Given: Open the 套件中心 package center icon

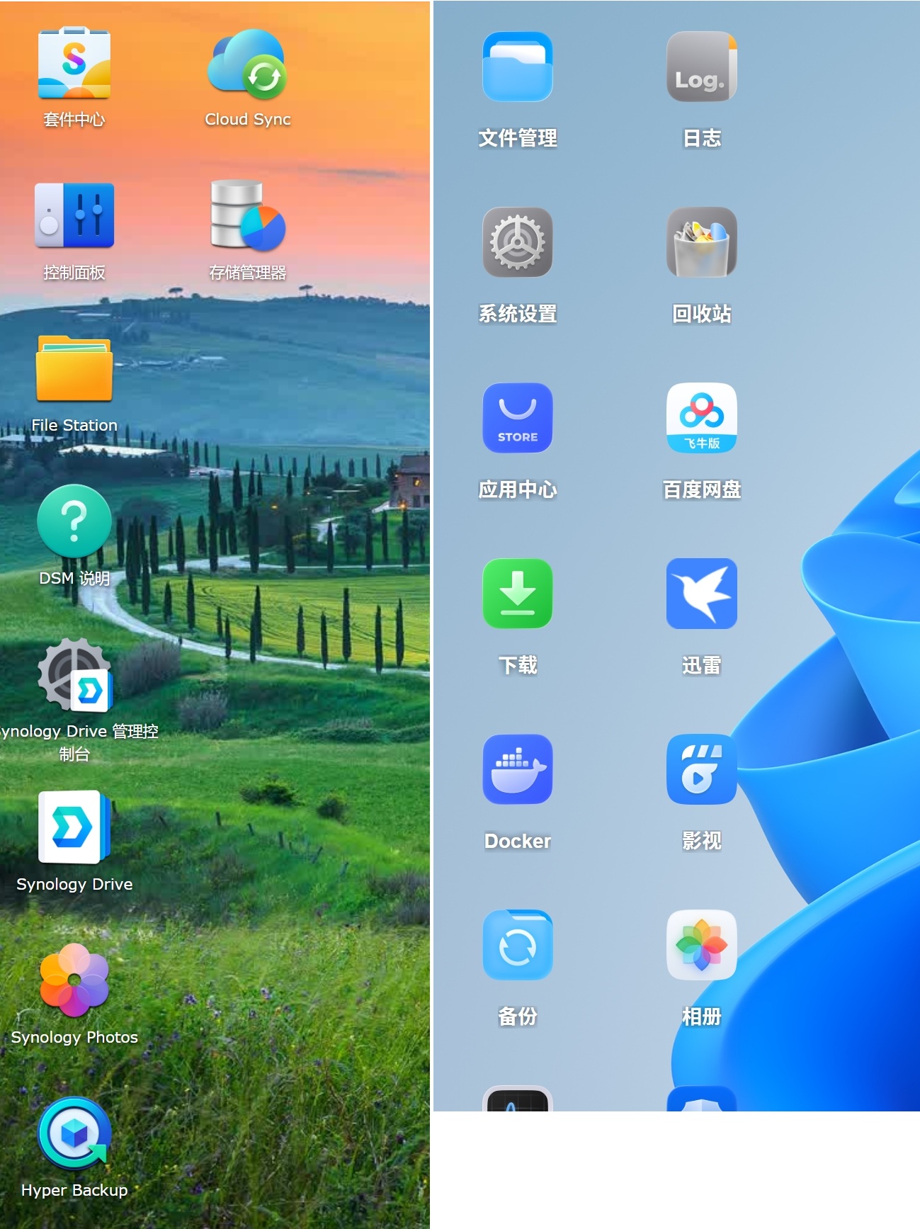Looking at the screenshot, I should click(74, 63).
